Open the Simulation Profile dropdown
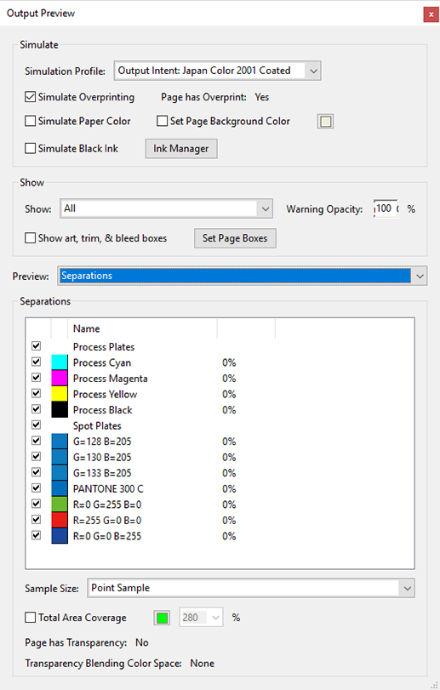Screen dimensions: 440x690 pos(217,71)
